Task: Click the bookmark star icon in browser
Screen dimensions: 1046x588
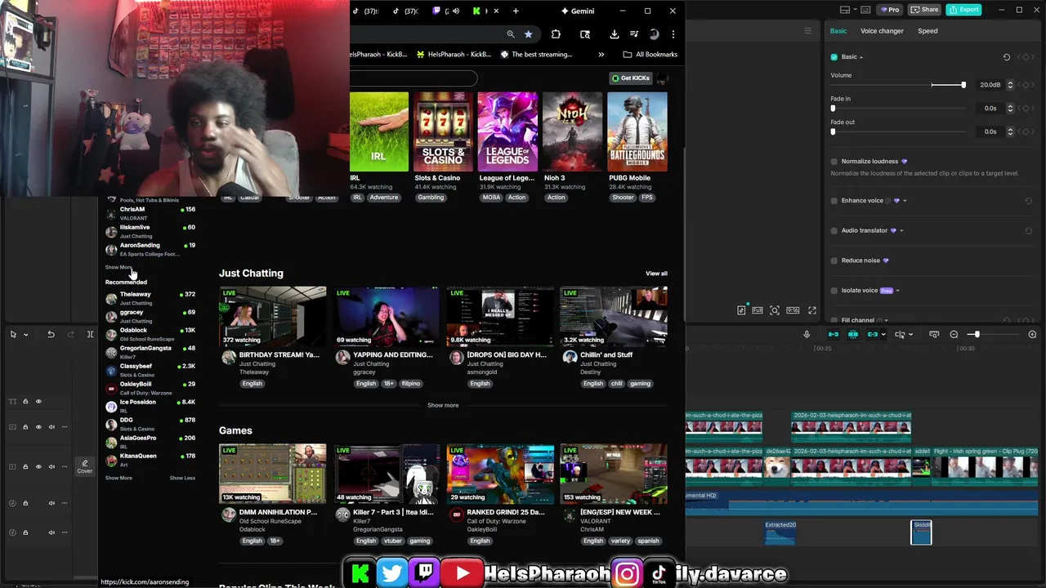Action: tap(529, 34)
